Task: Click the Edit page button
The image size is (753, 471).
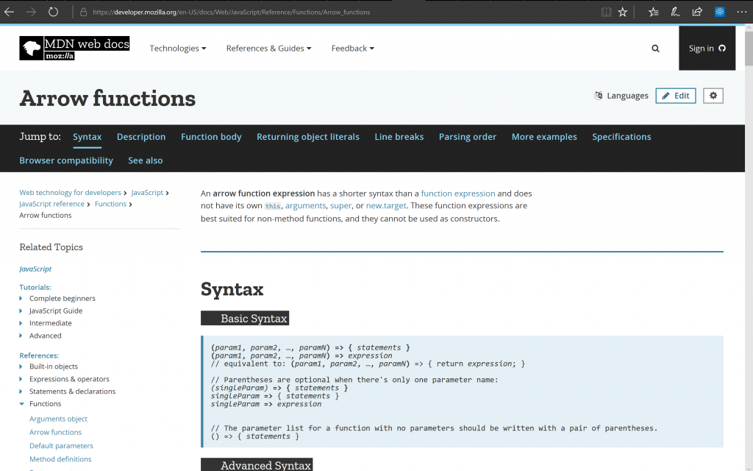Action: pyautogui.click(x=676, y=96)
